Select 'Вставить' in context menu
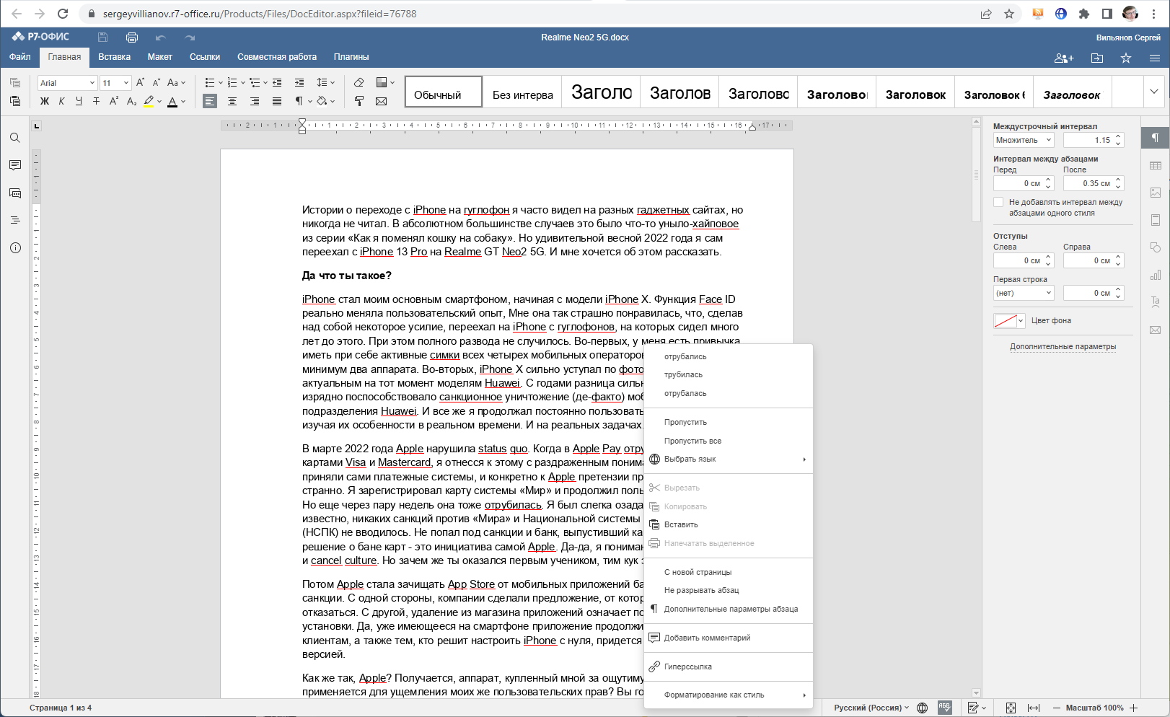 pyautogui.click(x=729, y=524)
